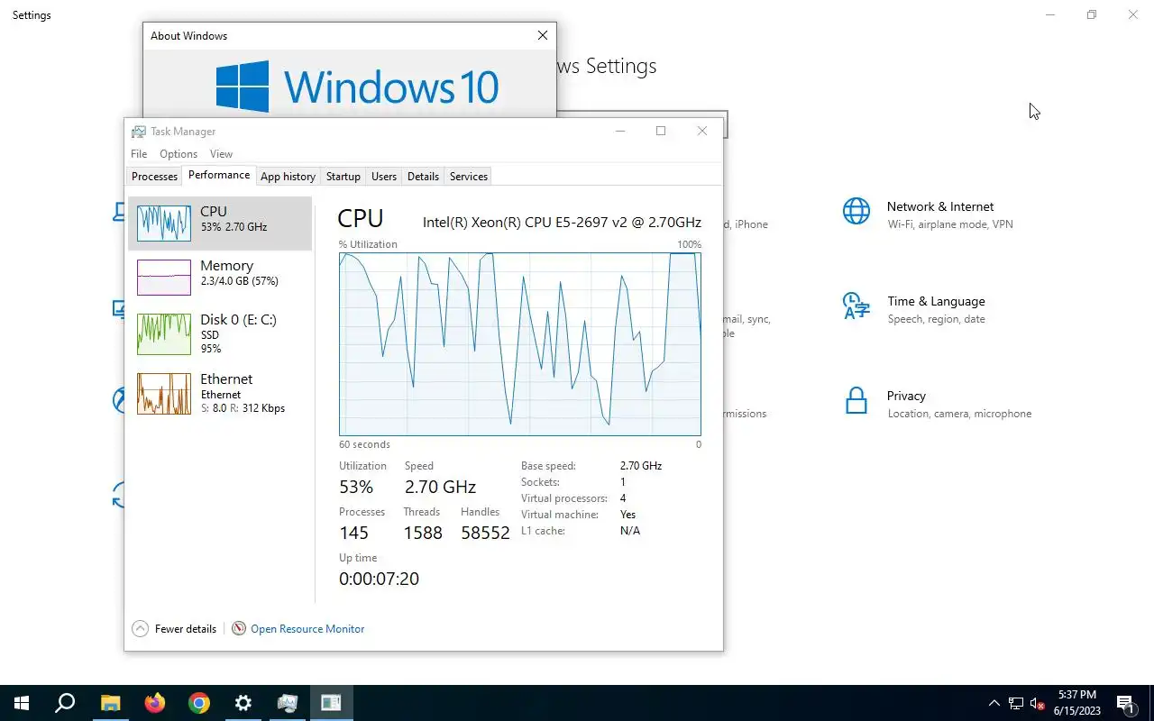Click the 2.70 GHz speed value
The width and height of the screenshot is (1154, 721).
click(440, 487)
